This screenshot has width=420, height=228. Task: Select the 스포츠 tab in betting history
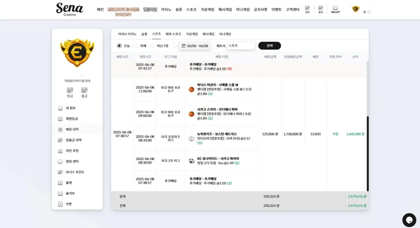click(156, 34)
